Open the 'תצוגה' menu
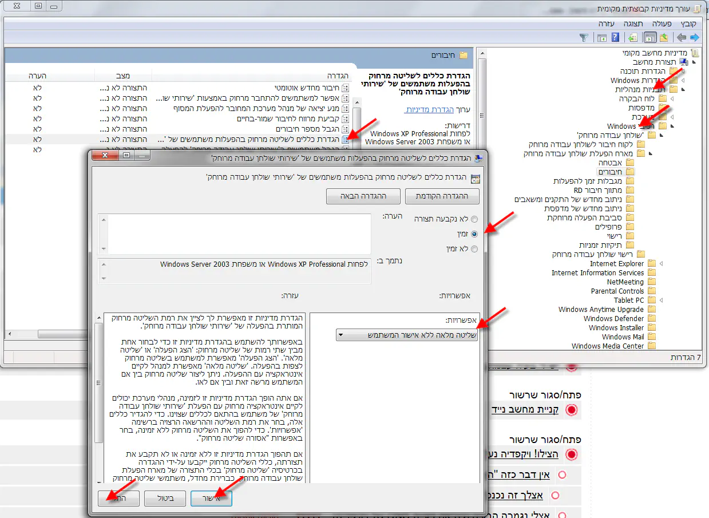The image size is (709, 518). (633, 23)
